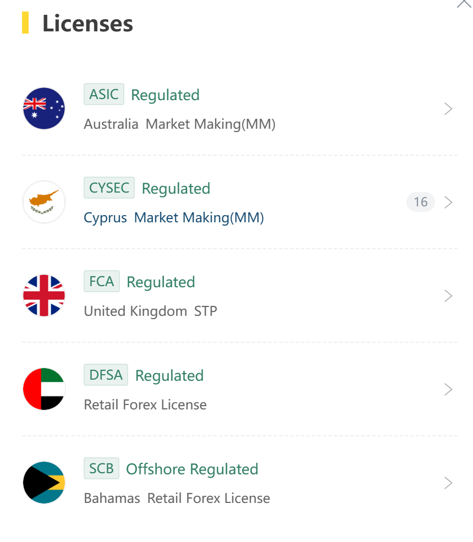Click the United Kingdom flag icon
473x542 pixels.
point(44,295)
